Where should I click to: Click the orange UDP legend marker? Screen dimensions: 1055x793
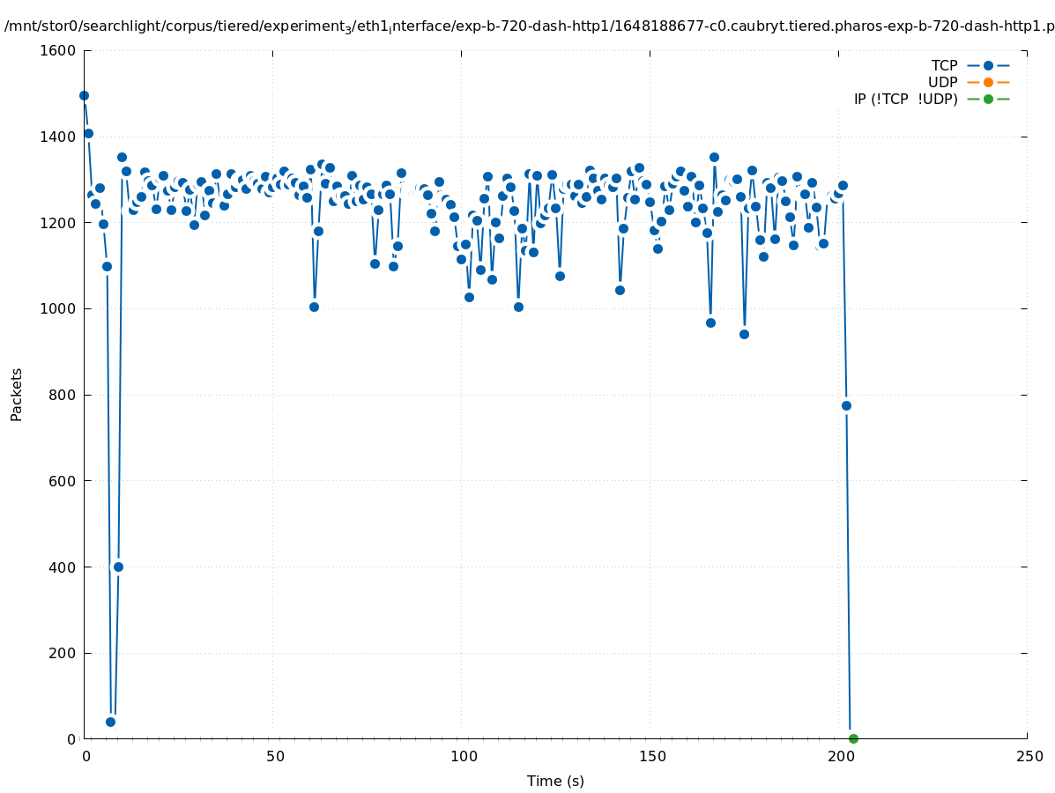point(988,82)
